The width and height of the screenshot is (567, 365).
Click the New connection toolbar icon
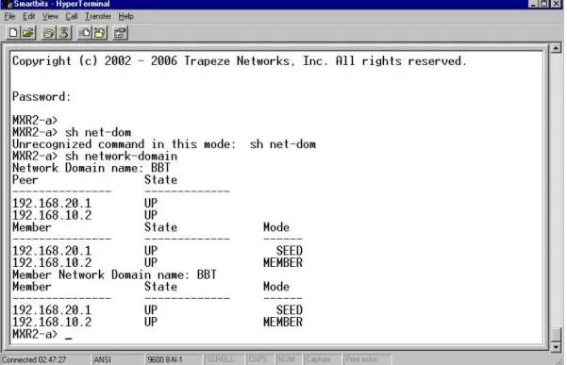pyautogui.click(x=13, y=33)
